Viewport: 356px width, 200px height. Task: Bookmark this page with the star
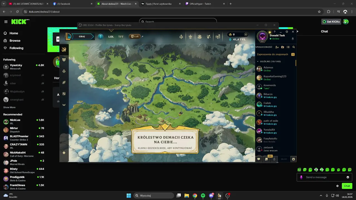point(319,12)
